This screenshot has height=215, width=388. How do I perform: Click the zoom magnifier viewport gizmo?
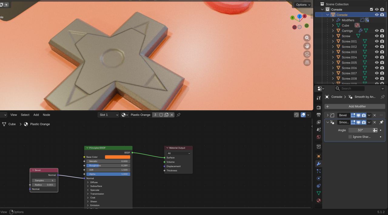(307, 38)
